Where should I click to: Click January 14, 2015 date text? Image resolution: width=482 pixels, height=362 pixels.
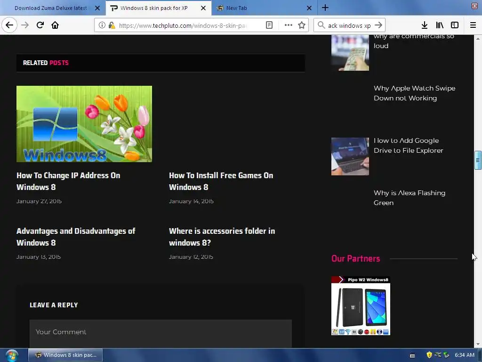191,201
